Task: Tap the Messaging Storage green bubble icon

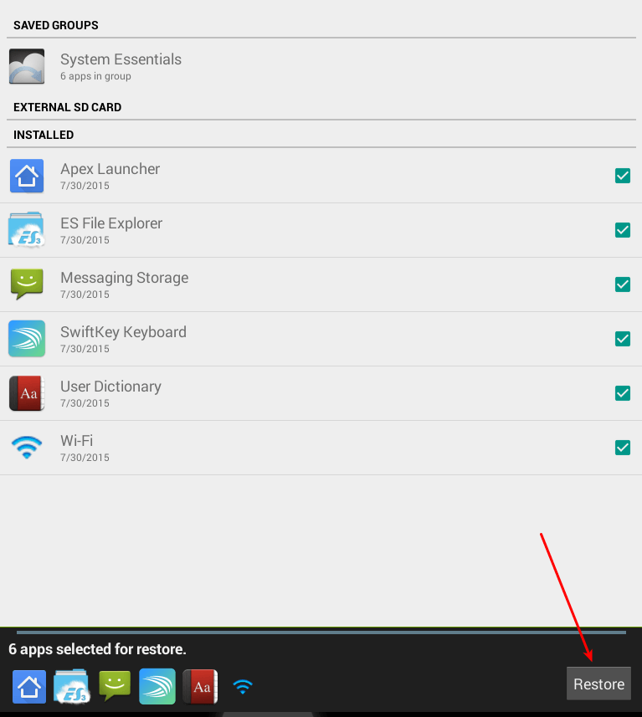Action: [x=27, y=284]
